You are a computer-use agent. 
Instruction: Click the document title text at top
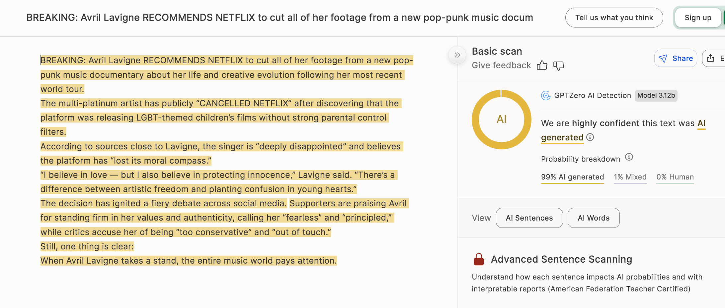(x=280, y=18)
